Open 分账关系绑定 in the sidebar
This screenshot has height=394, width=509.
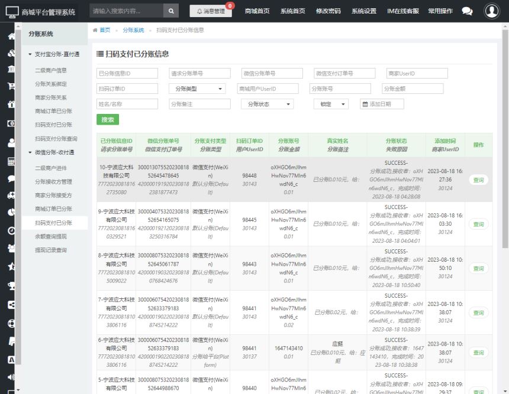pyautogui.click(x=51, y=84)
